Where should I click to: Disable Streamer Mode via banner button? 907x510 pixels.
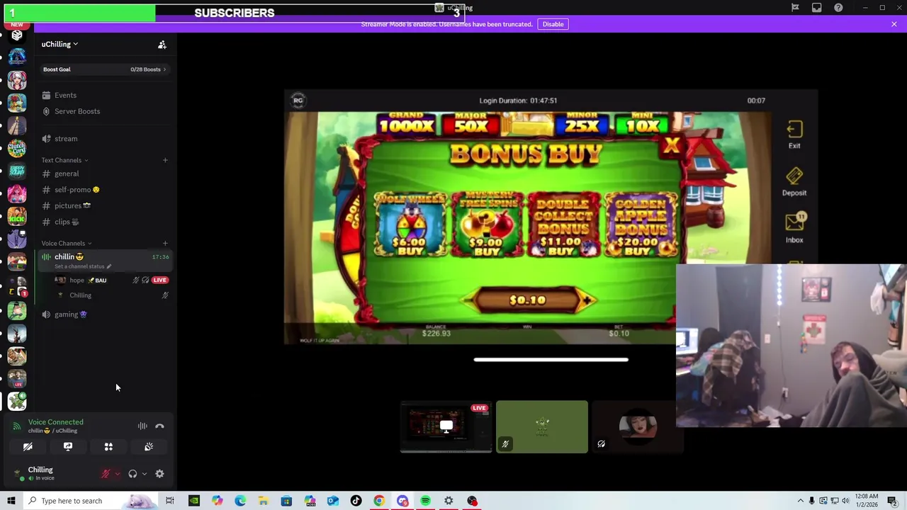[x=553, y=24]
